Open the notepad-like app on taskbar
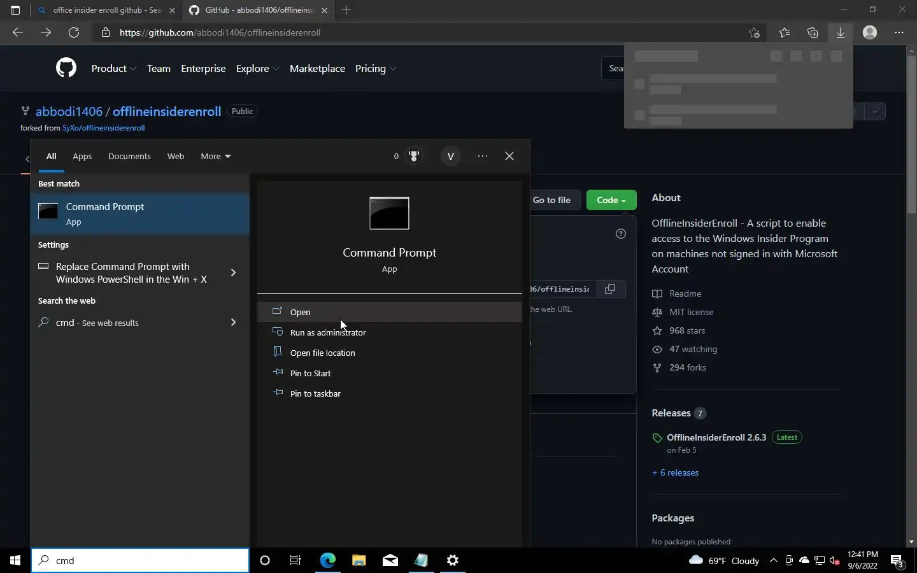Screen dimensions: 917x573 coord(421,560)
